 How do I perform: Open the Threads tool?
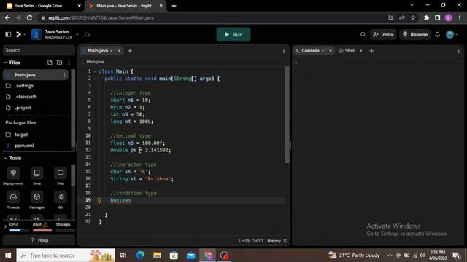(13, 200)
